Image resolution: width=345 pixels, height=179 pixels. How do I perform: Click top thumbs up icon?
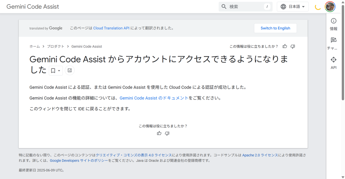[285, 46]
